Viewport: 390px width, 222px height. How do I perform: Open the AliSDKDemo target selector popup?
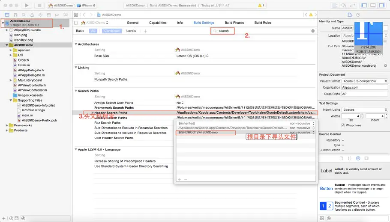tap(95, 23)
